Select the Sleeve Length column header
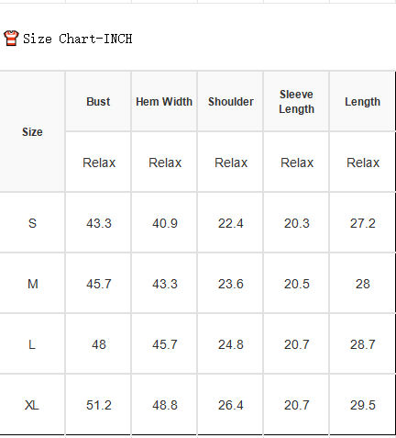Image resolution: width=396 pixels, height=438 pixels. (296, 102)
